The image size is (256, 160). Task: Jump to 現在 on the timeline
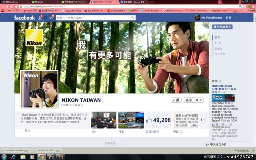[217, 37]
